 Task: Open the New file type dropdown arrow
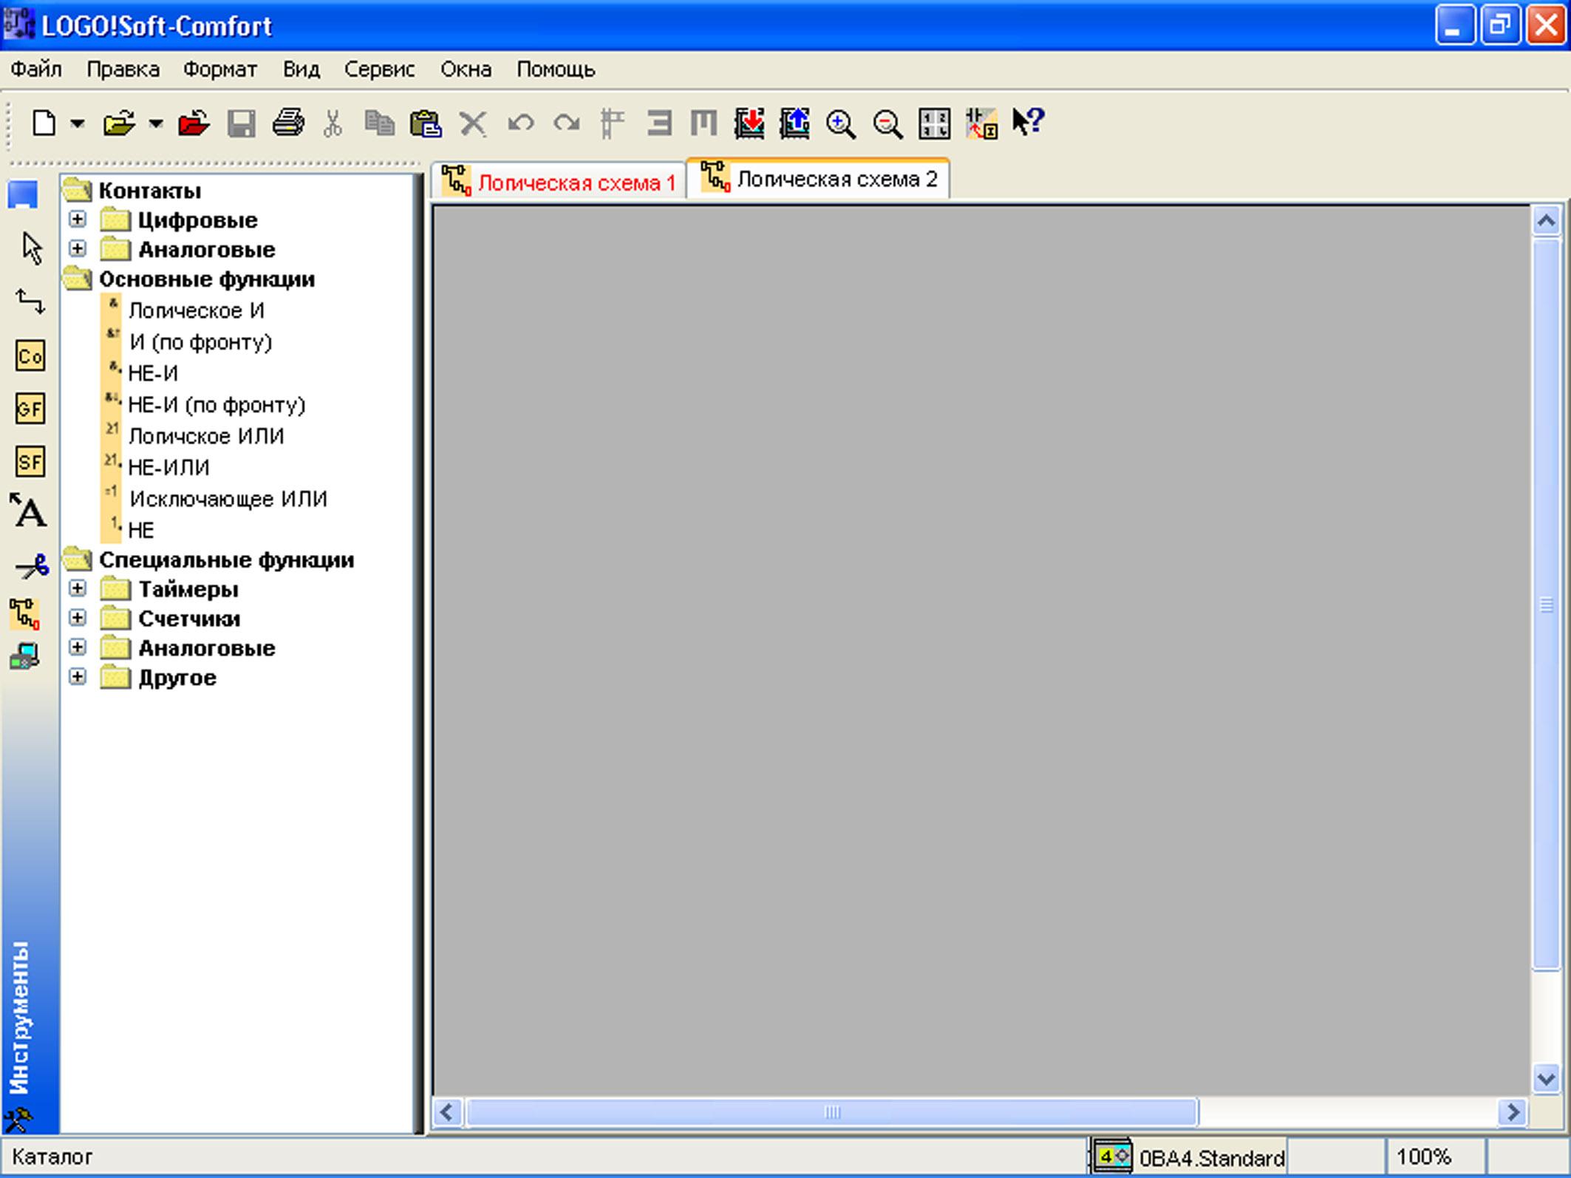click(x=78, y=123)
